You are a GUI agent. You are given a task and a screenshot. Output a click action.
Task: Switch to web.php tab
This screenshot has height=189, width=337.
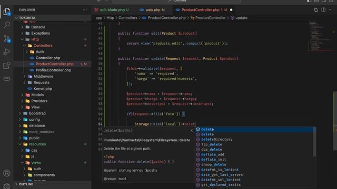[x=152, y=10]
